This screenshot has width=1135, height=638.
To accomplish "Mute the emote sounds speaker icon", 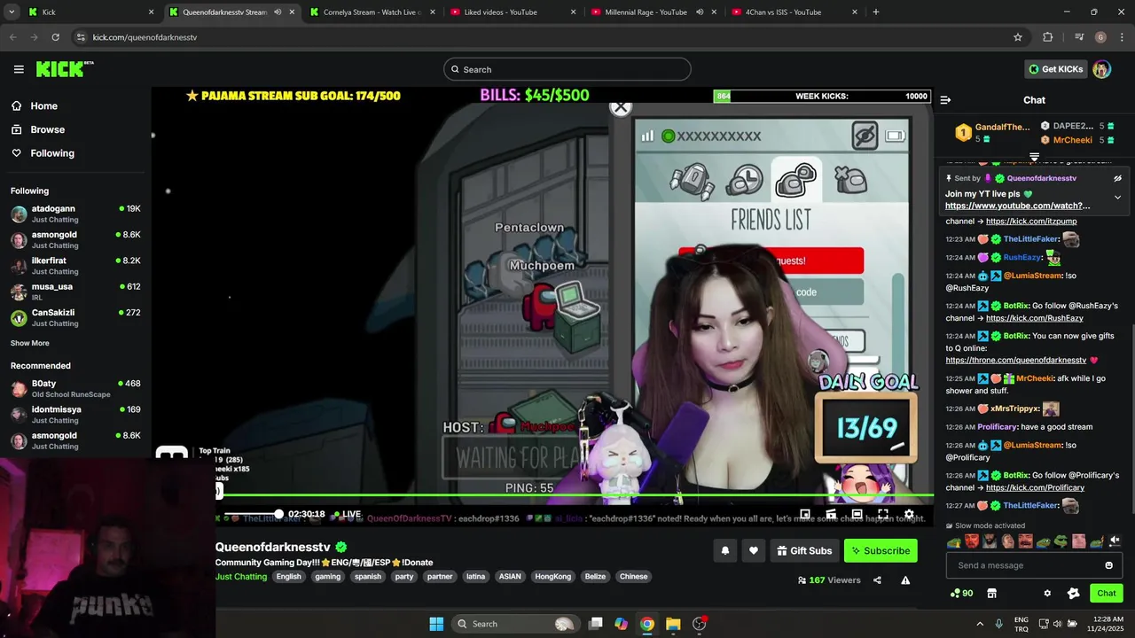I will (1115, 541).
